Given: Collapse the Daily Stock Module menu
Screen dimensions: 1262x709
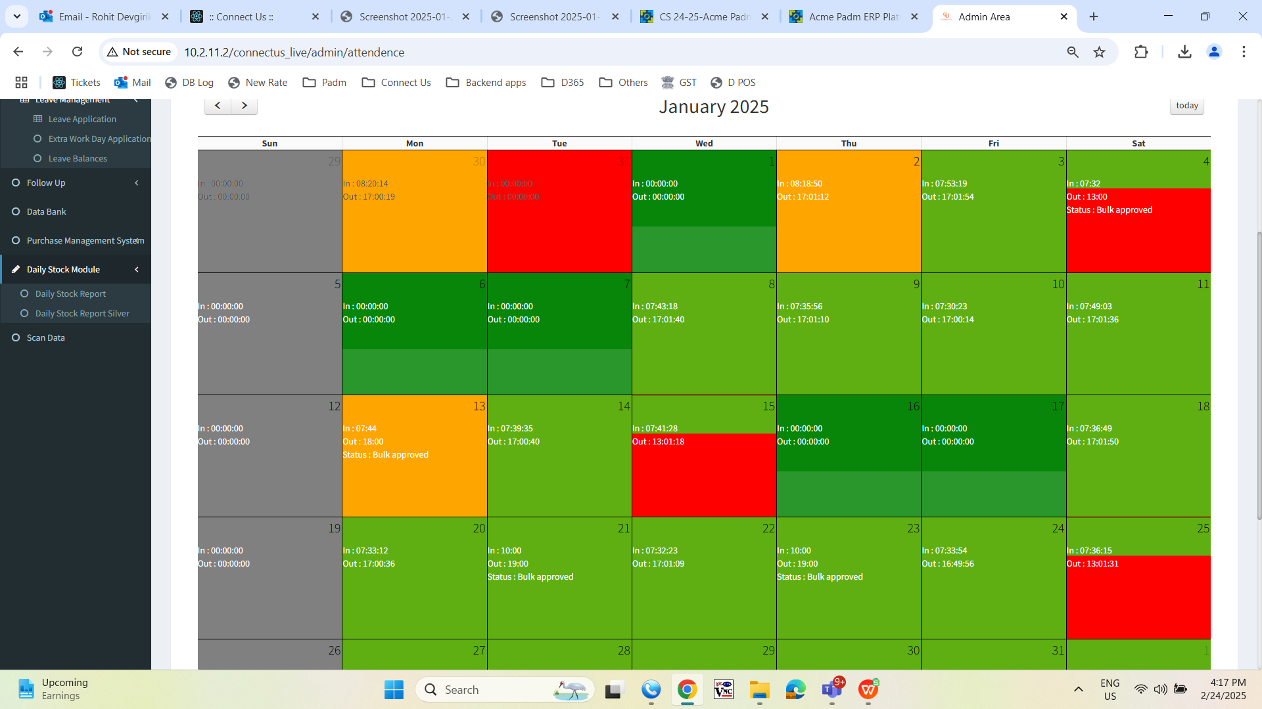Looking at the screenshot, I should (x=76, y=269).
